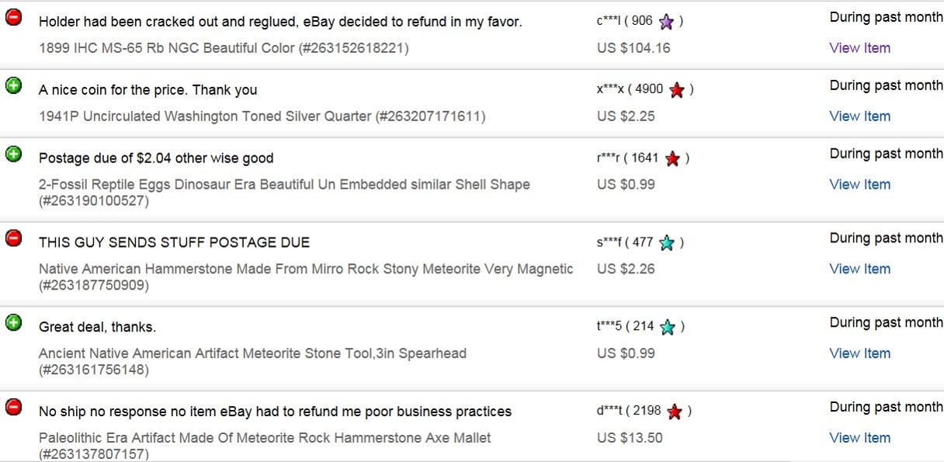Click the red star beside d***t's 2198 score

[674, 412]
